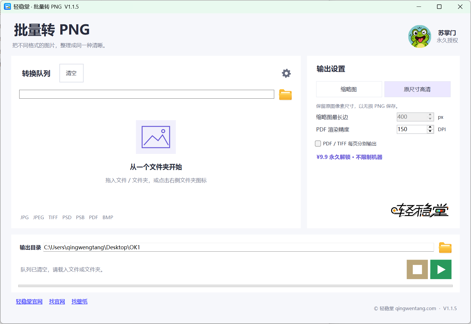The image size is (471, 324).
Task: Click the conversion progress bar
Action: coord(236,286)
